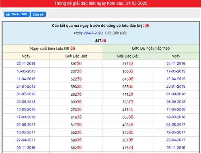Click the red title Thống kê giải đặc biệt
This screenshot has height=153, width=201.
(100, 3)
